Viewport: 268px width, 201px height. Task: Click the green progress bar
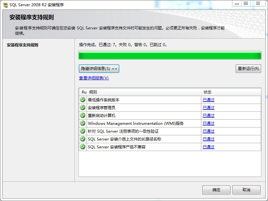(170, 55)
